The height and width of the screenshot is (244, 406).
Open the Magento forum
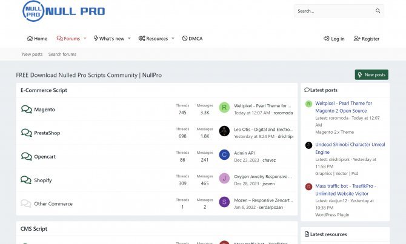pyautogui.click(x=44, y=110)
